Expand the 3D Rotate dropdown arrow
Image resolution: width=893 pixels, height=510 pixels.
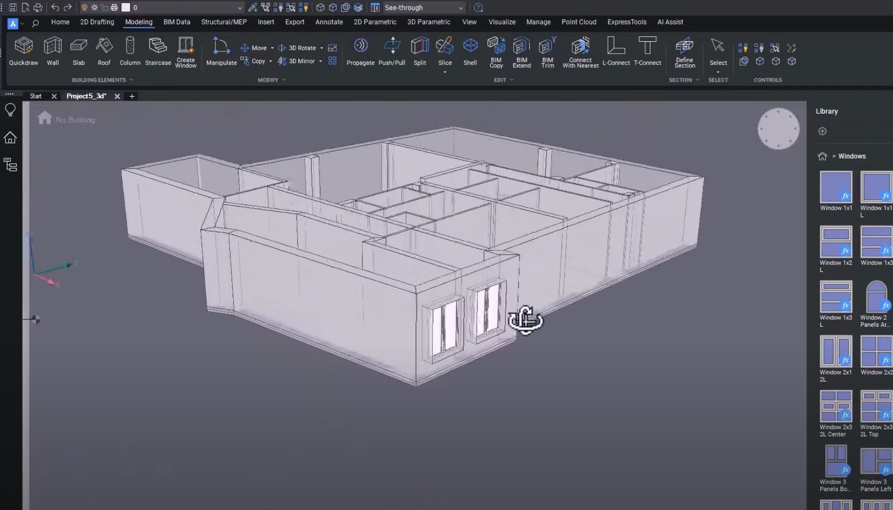(x=321, y=47)
